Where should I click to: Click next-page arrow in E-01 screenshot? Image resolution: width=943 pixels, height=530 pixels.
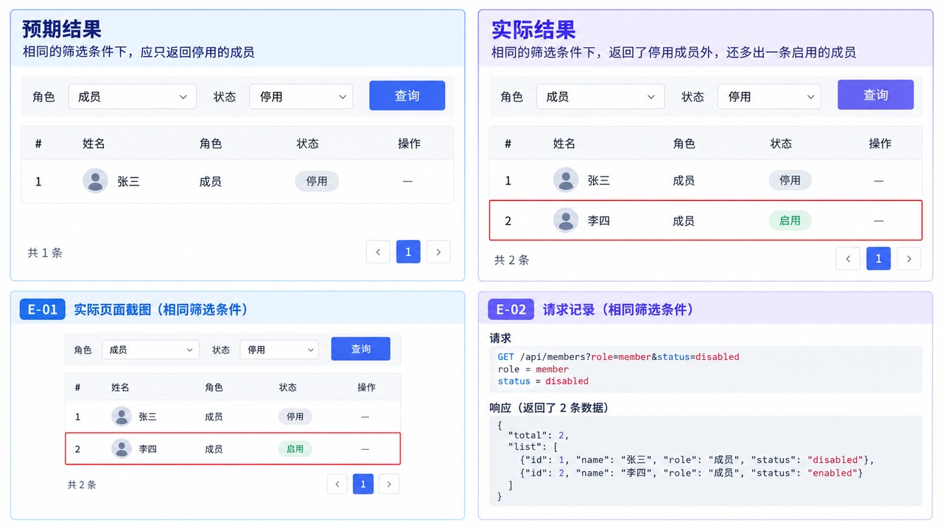click(389, 484)
